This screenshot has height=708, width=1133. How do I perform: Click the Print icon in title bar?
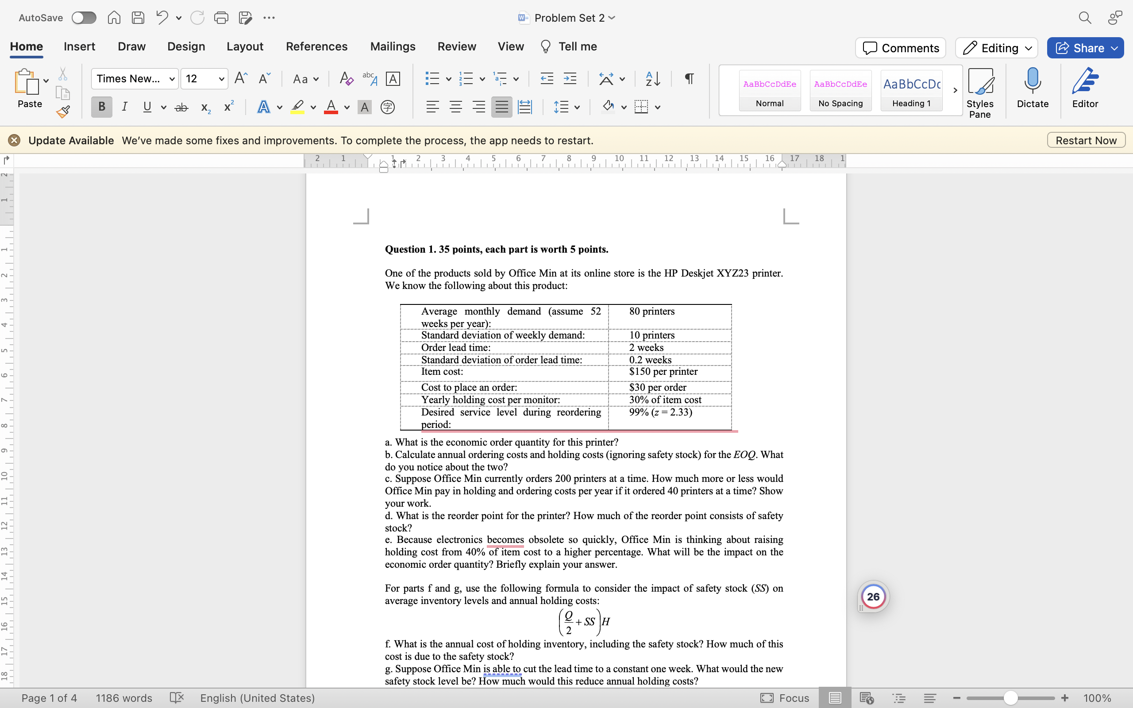pos(221,18)
